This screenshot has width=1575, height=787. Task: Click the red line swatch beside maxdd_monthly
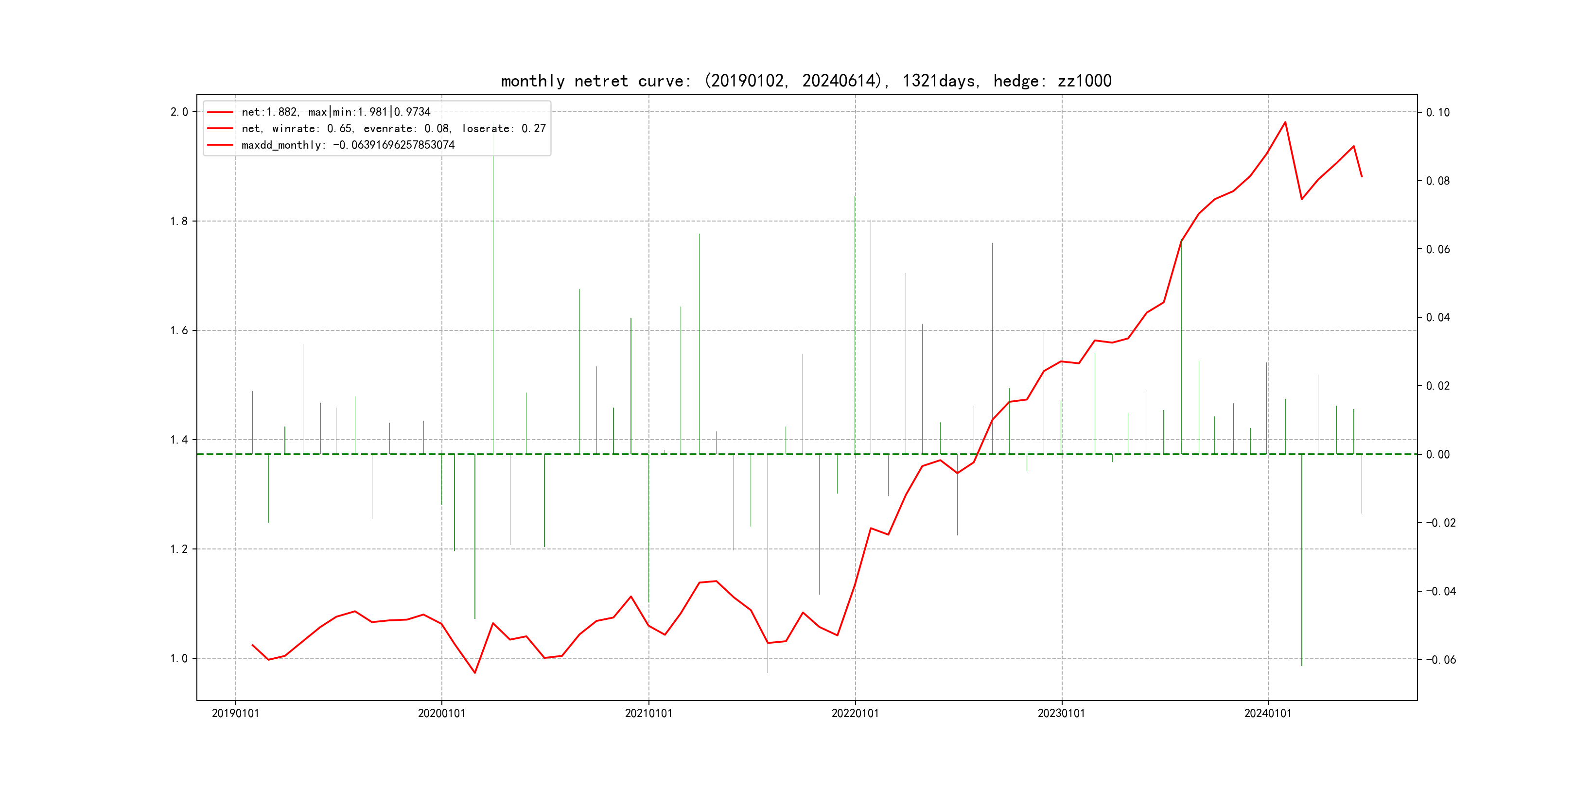[220, 145]
